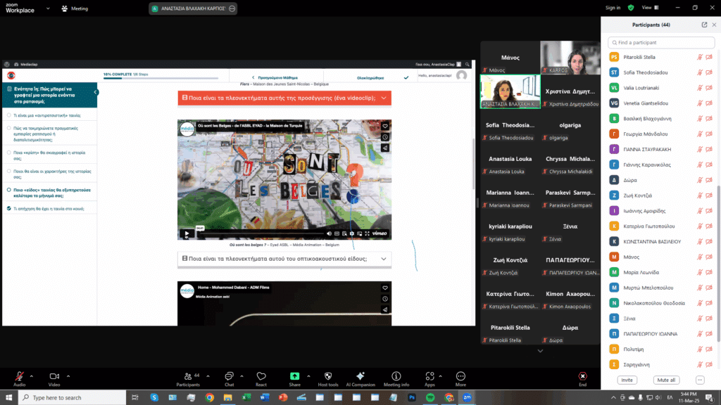Open topic 'Ποια «κρίση» θα σκιαγραφεί η ιστορία σας;'
Viewport: 721px width, 405px height.
(x=49, y=155)
